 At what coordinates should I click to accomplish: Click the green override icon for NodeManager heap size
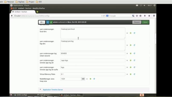(90, 79)
